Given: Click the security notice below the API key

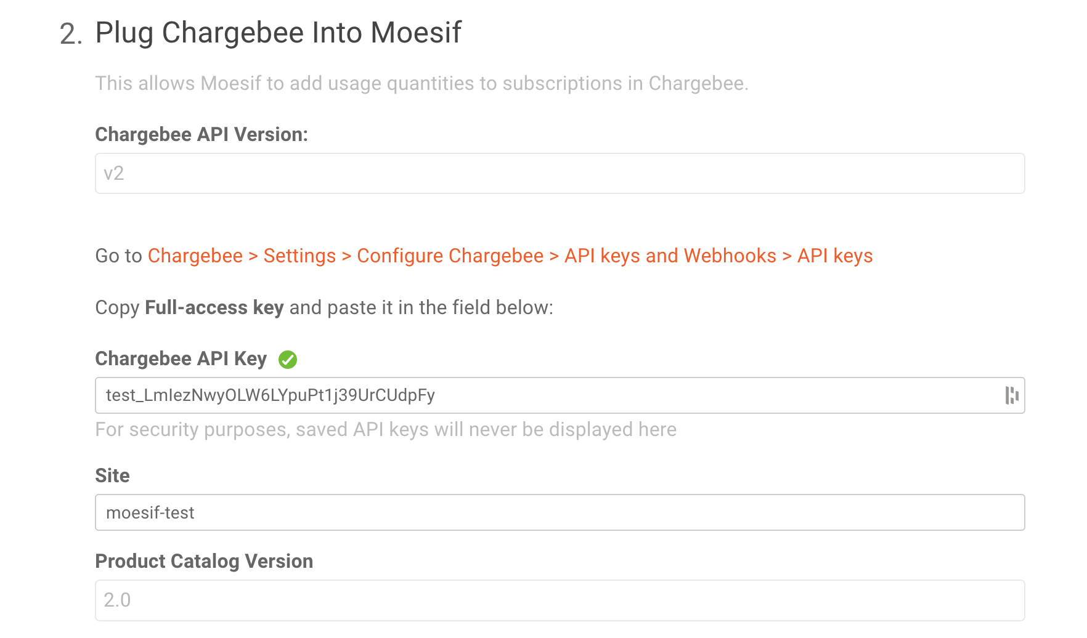Looking at the screenshot, I should (385, 429).
